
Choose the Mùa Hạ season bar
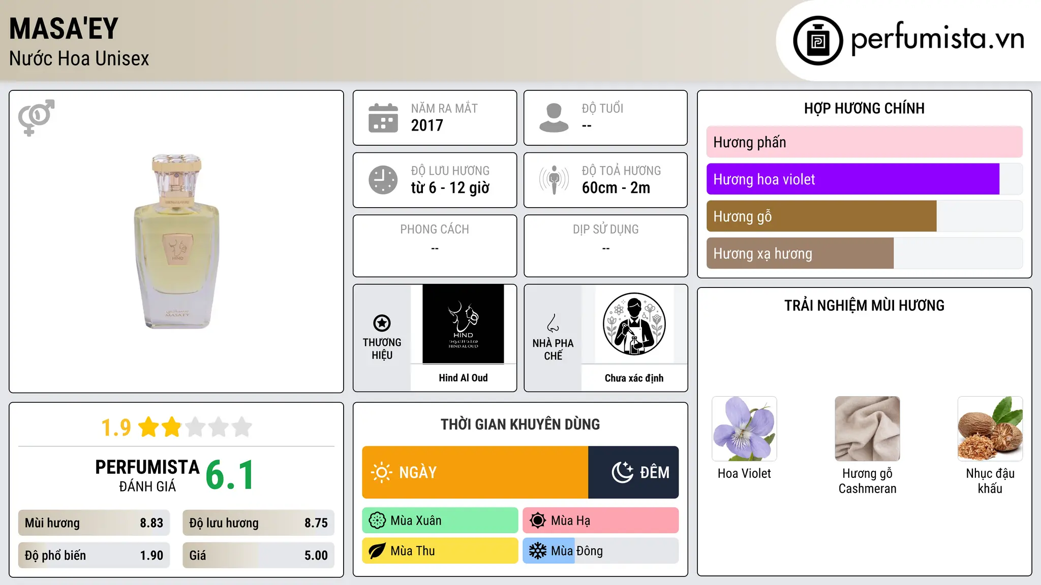coord(601,521)
